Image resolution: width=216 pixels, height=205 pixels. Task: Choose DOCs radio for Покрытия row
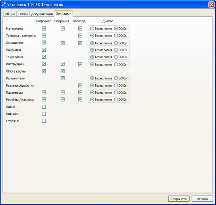click(x=116, y=50)
